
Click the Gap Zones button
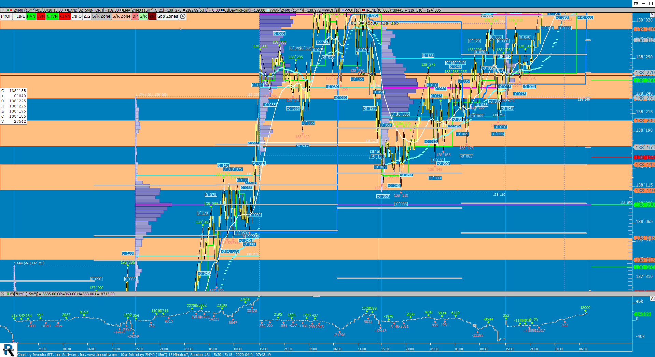point(168,16)
